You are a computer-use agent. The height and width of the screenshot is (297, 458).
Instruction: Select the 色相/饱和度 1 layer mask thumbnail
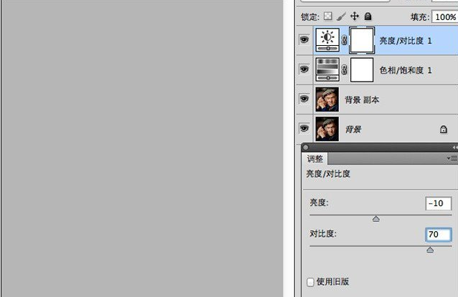[x=362, y=70]
